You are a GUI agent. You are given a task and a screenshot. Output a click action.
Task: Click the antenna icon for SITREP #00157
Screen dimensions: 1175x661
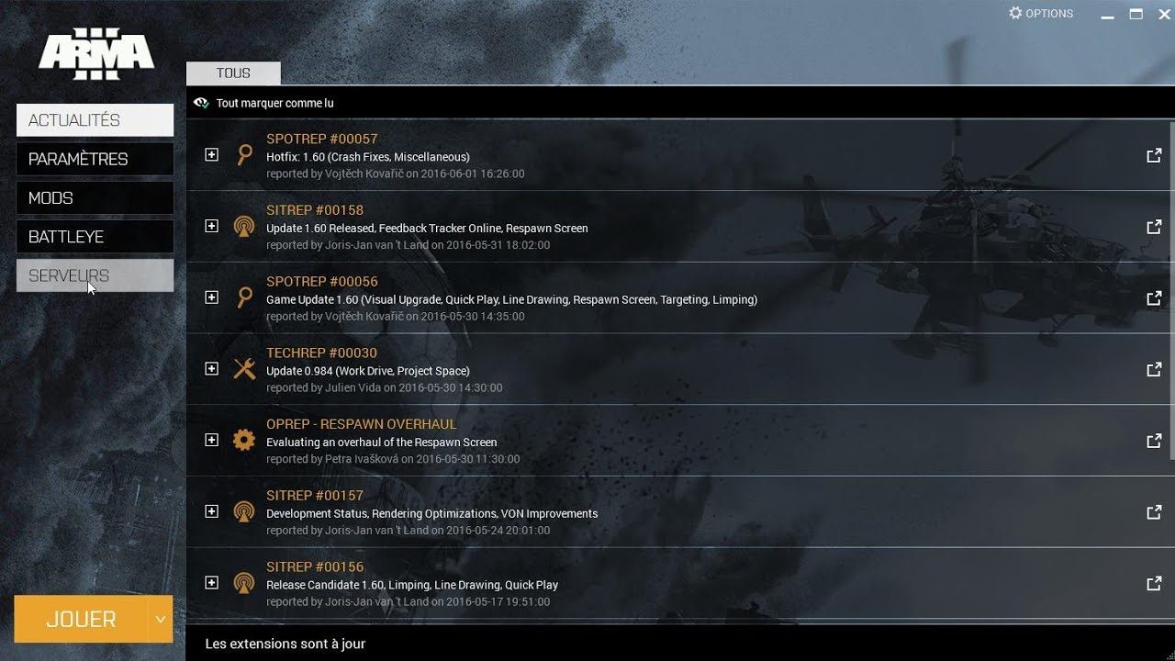click(x=243, y=511)
